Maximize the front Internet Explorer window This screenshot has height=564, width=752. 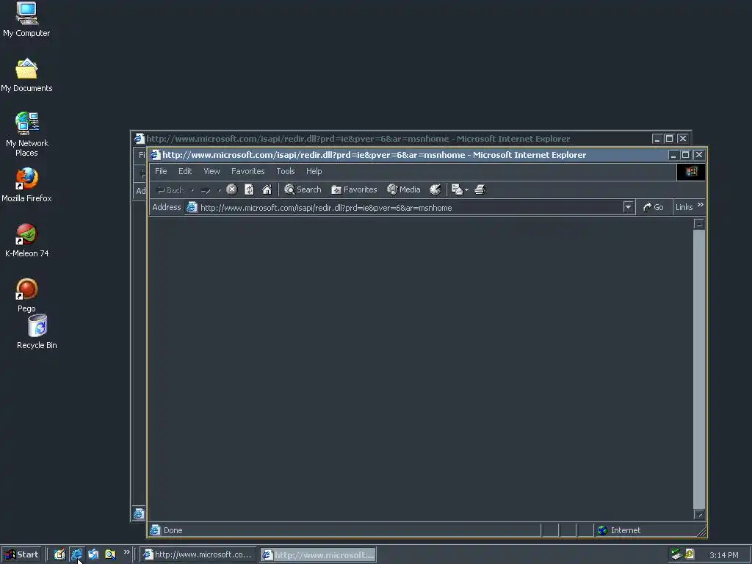[x=685, y=155]
